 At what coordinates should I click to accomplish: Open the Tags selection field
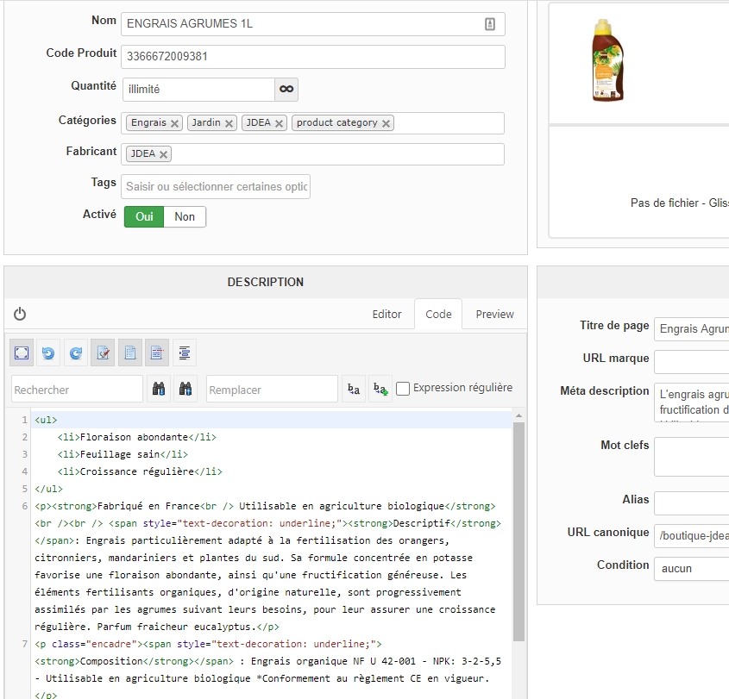tap(216, 187)
